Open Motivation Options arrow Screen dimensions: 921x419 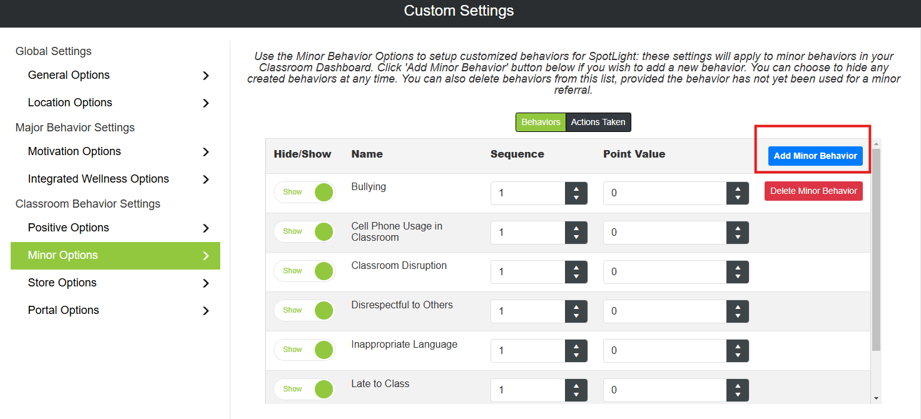(x=206, y=152)
